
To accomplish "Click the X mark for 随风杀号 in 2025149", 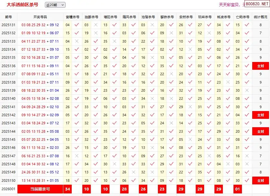I will pos(133,172).
